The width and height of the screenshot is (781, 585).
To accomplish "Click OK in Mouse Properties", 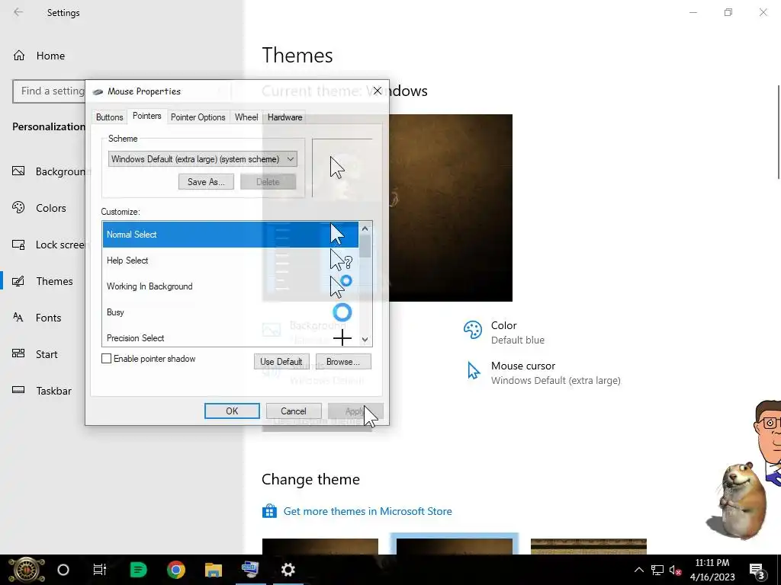I will click(232, 411).
